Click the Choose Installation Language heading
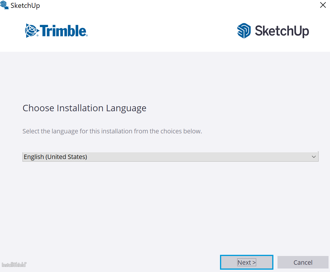This screenshot has width=330, height=272. pos(84,108)
